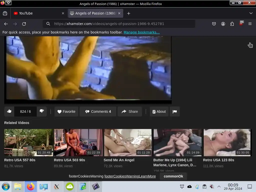The height and width of the screenshot is (192, 256).
Task: Close the YouTube tab
Action: click(63, 13)
